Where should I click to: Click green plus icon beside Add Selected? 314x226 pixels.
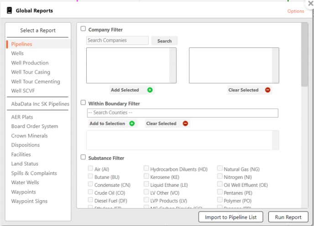[150, 90]
